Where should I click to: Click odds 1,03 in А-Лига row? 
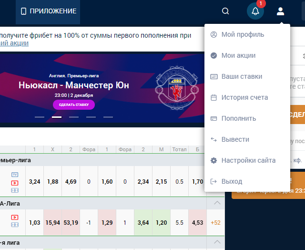coord(34,222)
